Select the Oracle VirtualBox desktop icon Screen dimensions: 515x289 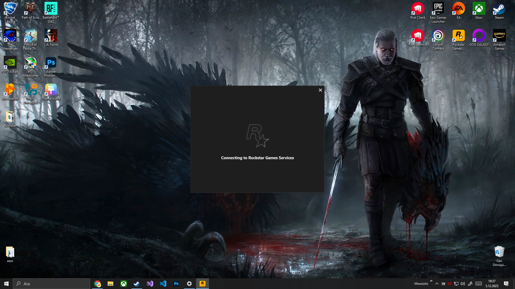[30, 90]
